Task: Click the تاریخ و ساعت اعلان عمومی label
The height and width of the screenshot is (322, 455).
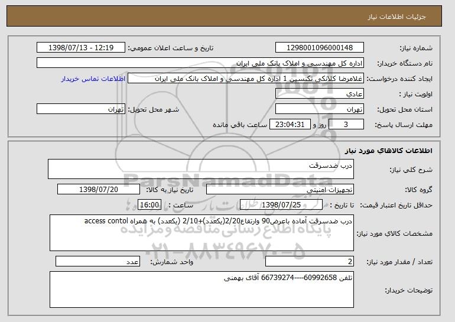Action: (x=171, y=48)
